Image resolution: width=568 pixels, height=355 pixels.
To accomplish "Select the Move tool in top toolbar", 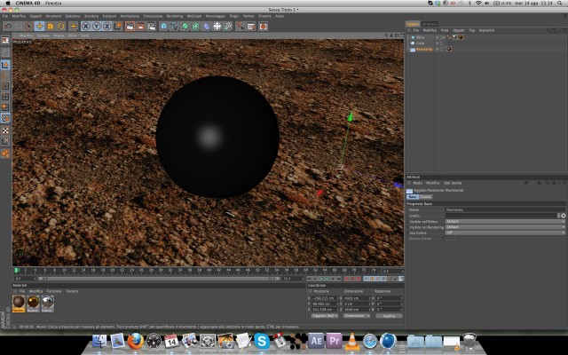I will [x=40, y=27].
